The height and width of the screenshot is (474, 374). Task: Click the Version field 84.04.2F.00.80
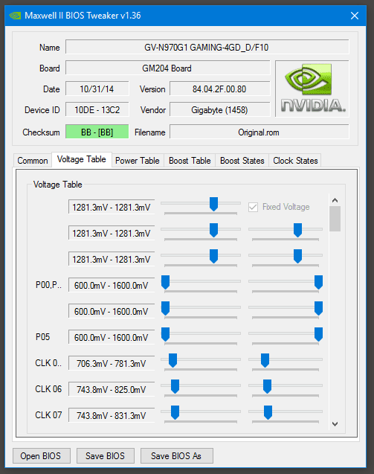(x=219, y=89)
